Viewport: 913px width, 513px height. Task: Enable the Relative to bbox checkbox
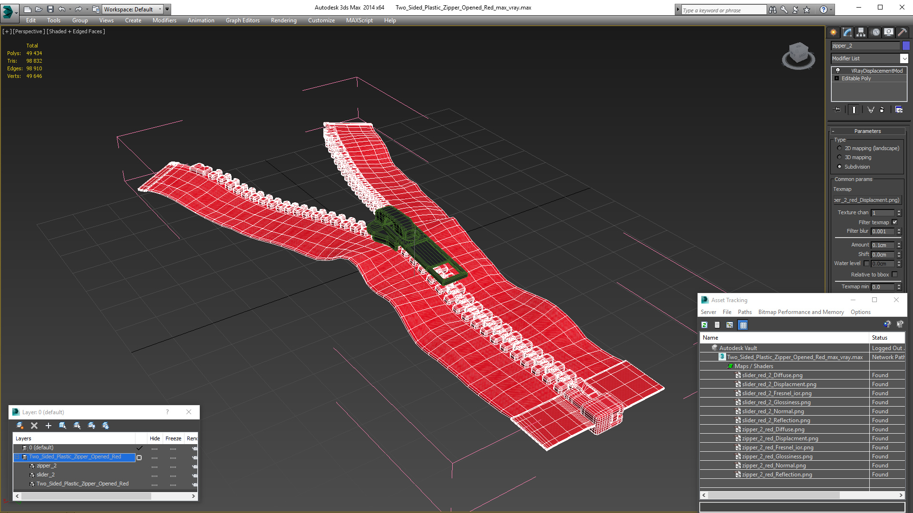point(894,275)
